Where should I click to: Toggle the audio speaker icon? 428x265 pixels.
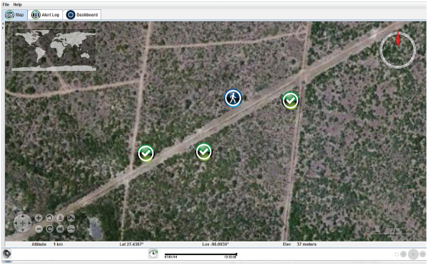(7, 254)
